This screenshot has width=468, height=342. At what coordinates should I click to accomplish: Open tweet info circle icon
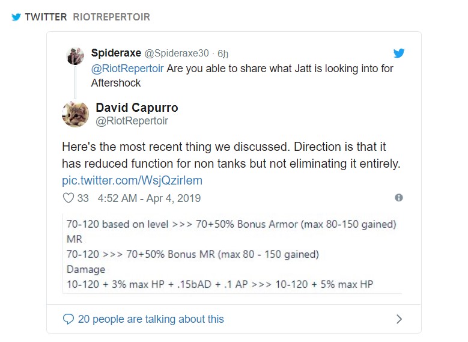pos(399,198)
